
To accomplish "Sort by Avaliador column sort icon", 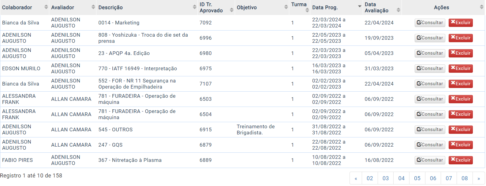I will (93, 7).
